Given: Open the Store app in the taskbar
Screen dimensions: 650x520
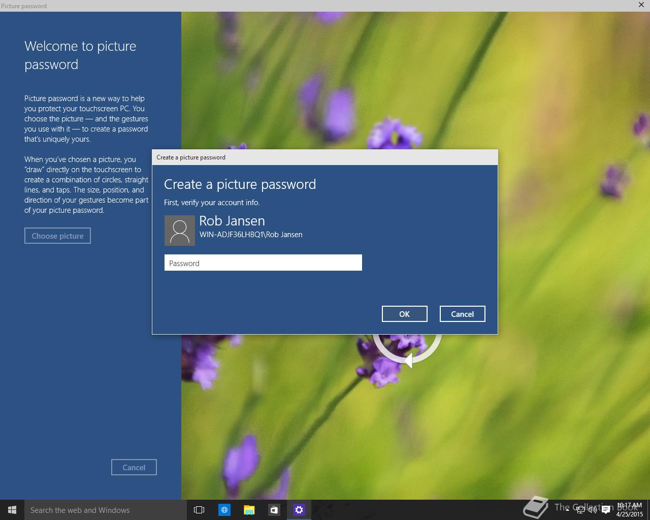Looking at the screenshot, I should coord(274,510).
